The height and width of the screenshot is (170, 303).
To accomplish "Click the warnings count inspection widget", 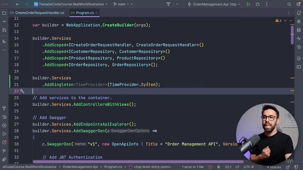I will pyautogui.click(x=278, y=21).
